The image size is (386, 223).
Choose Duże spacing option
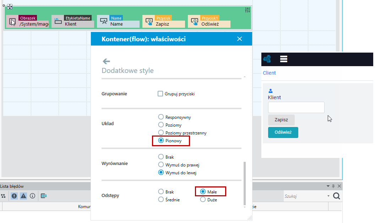click(x=203, y=200)
